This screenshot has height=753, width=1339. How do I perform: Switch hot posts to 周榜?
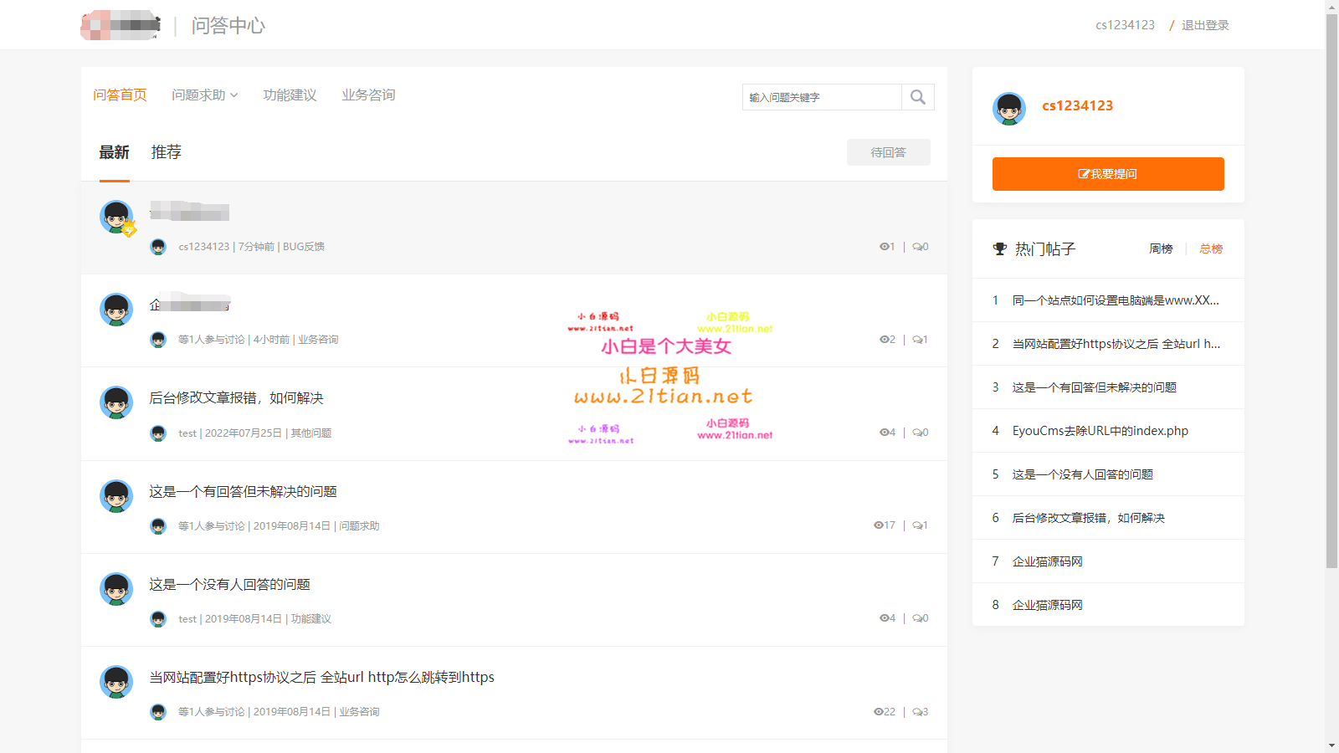[1161, 249]
